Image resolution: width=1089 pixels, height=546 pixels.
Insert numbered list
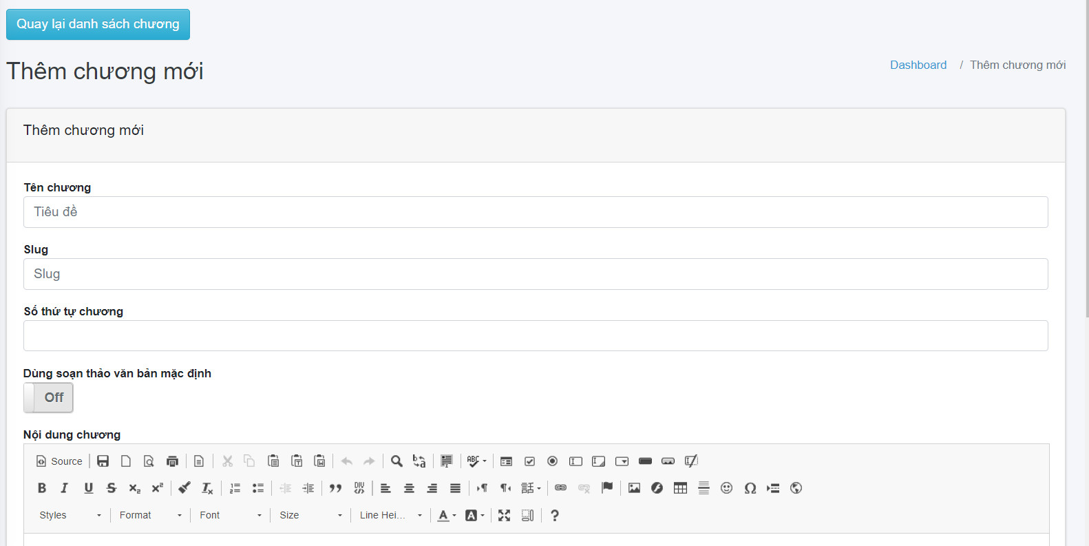pyautogui.click(x=235, y=488)
